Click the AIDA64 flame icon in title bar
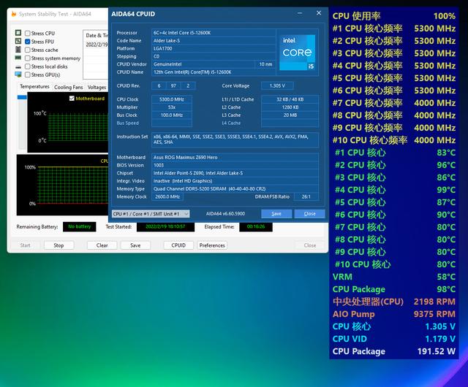This screenshot has width=468, height=387. click(13, 14)
